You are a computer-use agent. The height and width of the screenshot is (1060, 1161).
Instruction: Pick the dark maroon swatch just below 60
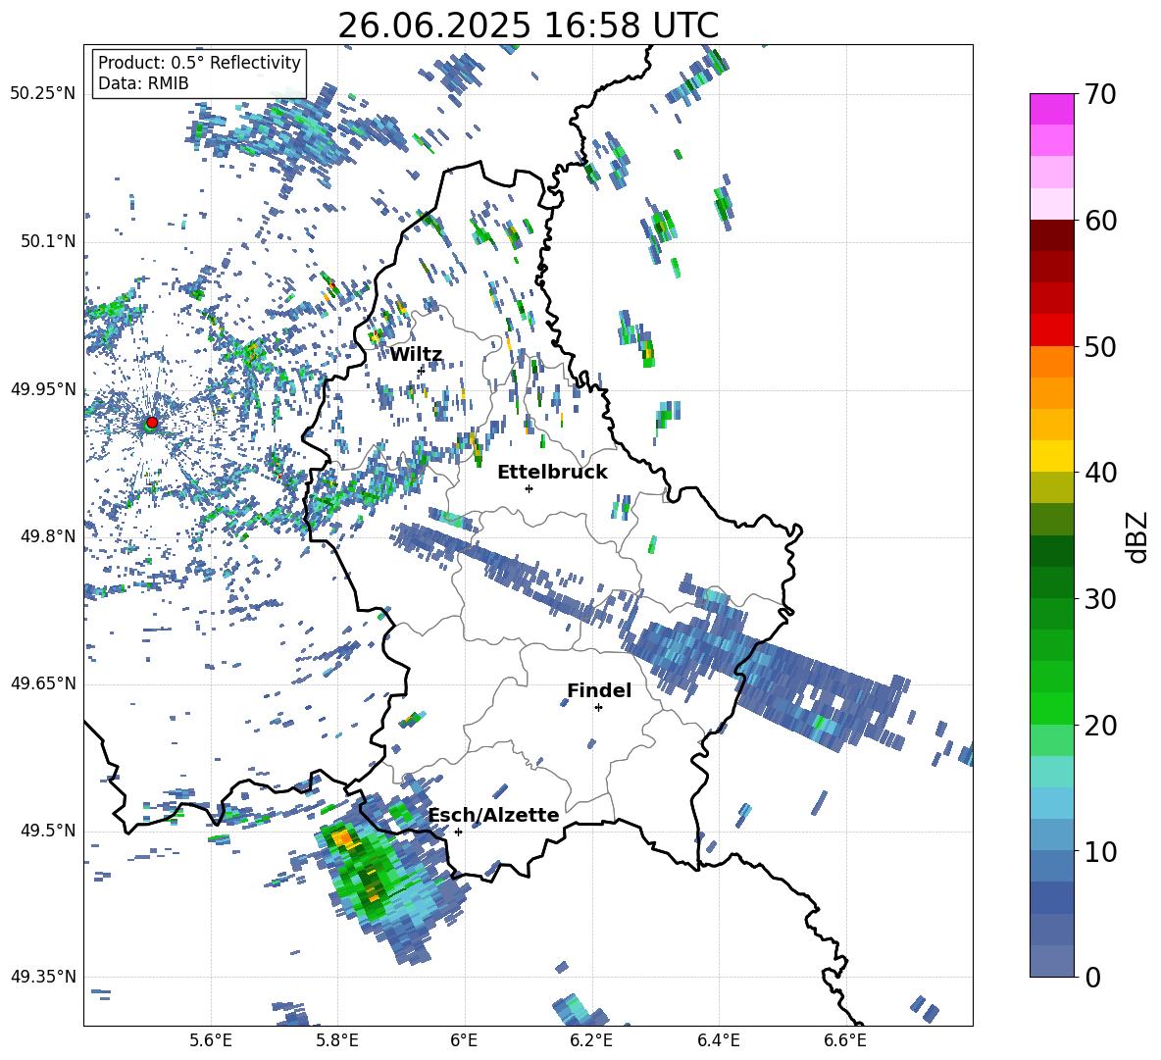pyautogui.click(x=1051, y=235)
